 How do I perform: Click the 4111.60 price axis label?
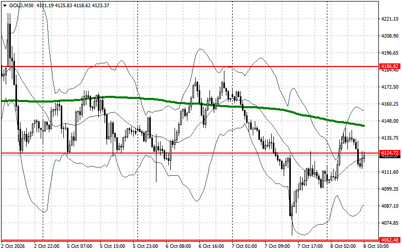[x=390, y=172]
